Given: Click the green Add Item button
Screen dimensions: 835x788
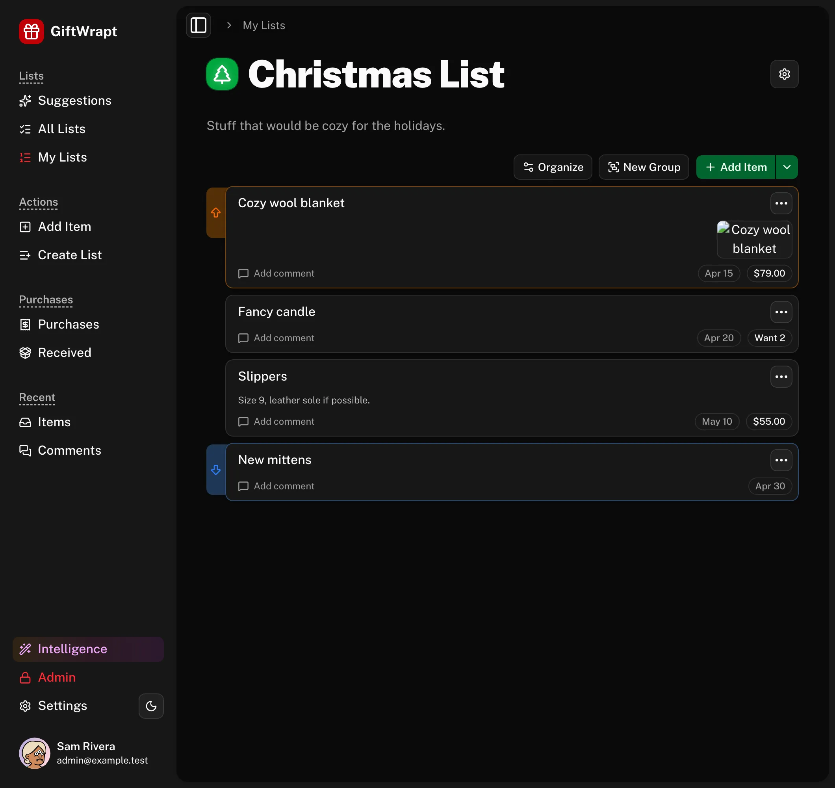Looking at the screenshot, I should click(736, 167).
